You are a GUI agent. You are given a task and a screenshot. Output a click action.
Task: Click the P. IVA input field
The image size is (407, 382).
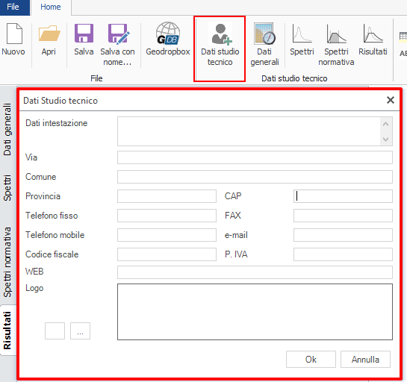(343, 254)
